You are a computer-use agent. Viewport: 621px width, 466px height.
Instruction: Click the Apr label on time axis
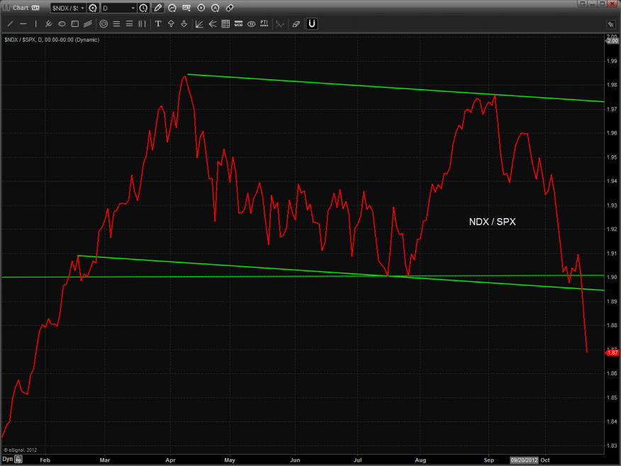(170, 460)
